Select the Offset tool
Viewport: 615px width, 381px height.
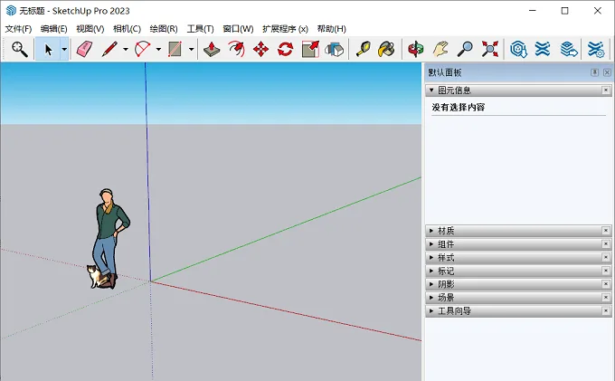coord(237,50)
